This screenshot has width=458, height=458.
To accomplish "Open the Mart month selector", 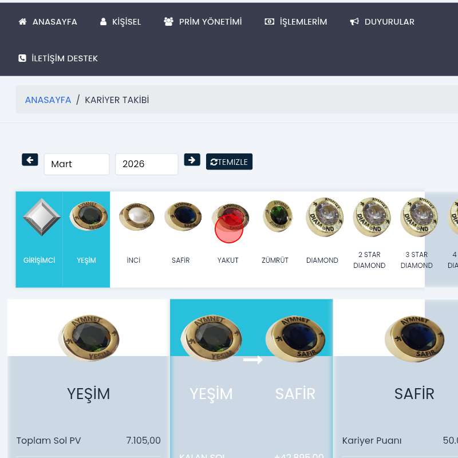I will pos(77,164).
